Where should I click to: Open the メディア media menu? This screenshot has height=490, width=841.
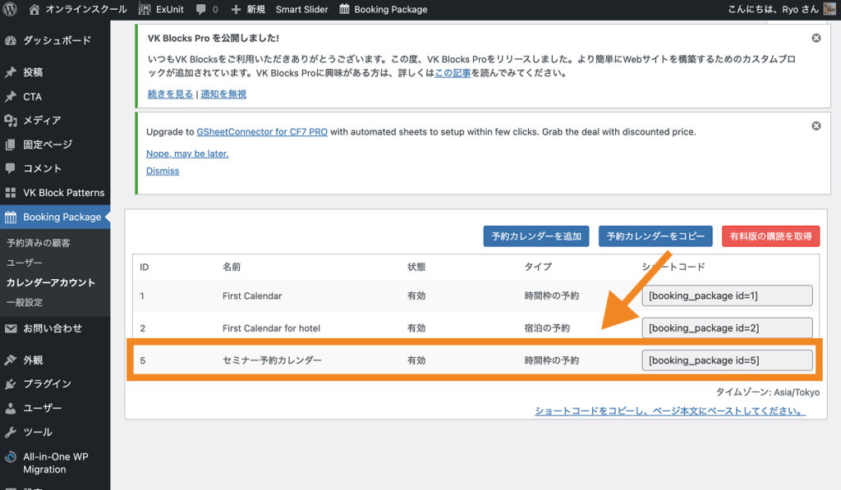pos(41,120)
